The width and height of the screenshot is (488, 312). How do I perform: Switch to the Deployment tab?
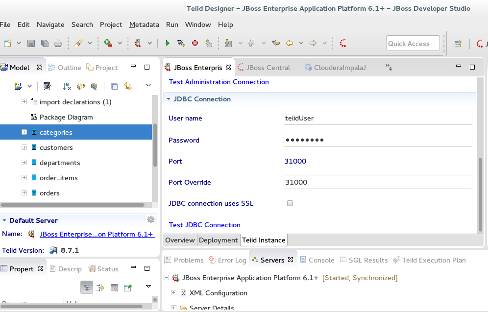218,240
